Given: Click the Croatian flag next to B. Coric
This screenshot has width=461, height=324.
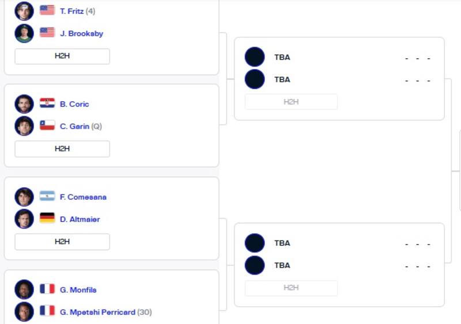Looking at the screenshot, I should point(47,104).
